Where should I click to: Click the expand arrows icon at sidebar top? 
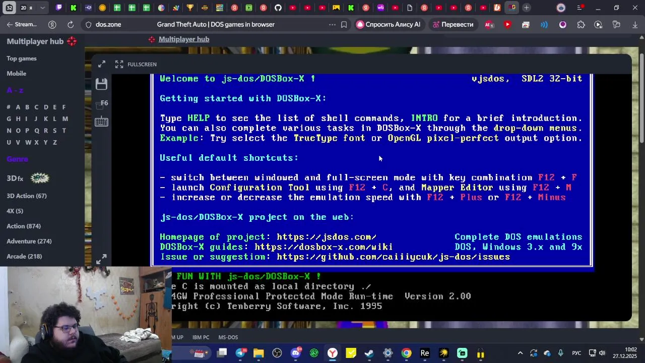click(102, 64)
